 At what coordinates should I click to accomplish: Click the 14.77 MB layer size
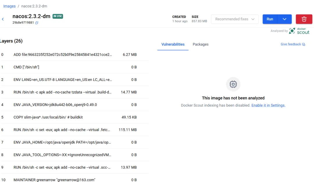[129, 92]
